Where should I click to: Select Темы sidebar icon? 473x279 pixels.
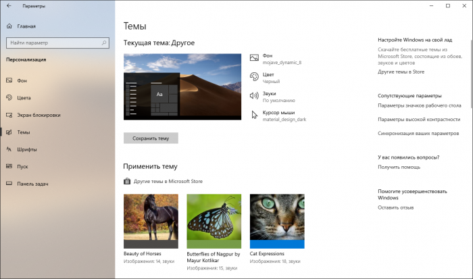coord(9,132)
